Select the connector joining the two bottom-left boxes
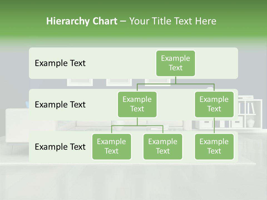Viewport: 267px width, 200px height. pyautogui.click(x=137, y=126)
